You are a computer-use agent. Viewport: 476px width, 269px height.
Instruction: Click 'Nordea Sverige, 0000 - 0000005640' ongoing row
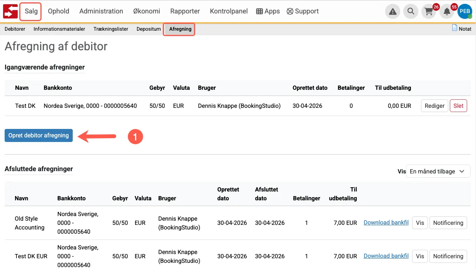(90, 106)
